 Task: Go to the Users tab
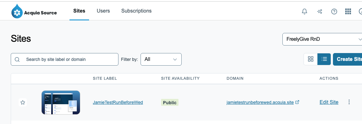pos(103,11)
